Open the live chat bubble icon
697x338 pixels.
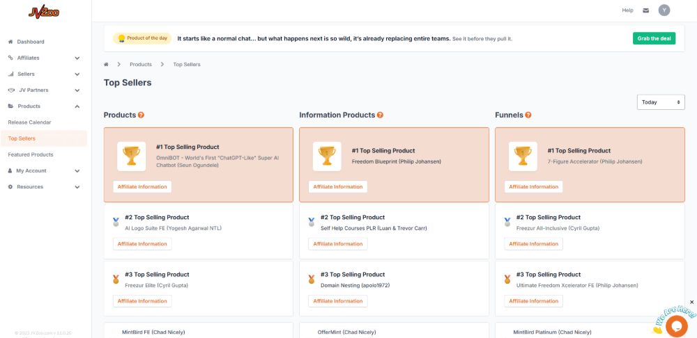point(676,325)
